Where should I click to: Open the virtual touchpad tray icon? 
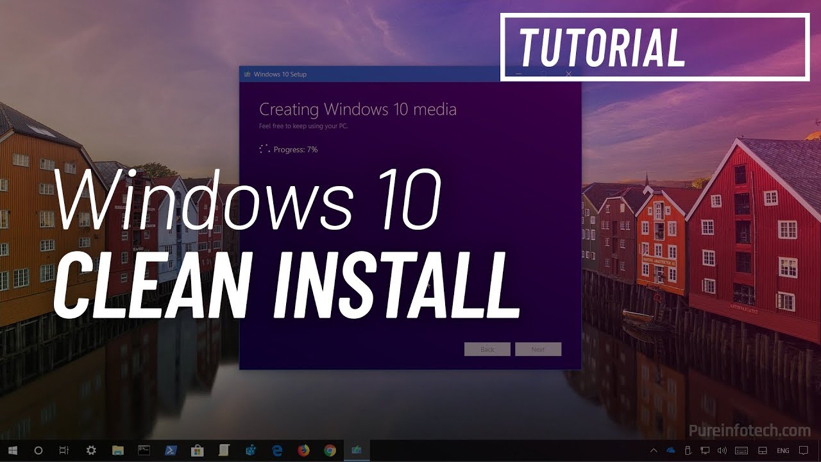coord(763,450)
